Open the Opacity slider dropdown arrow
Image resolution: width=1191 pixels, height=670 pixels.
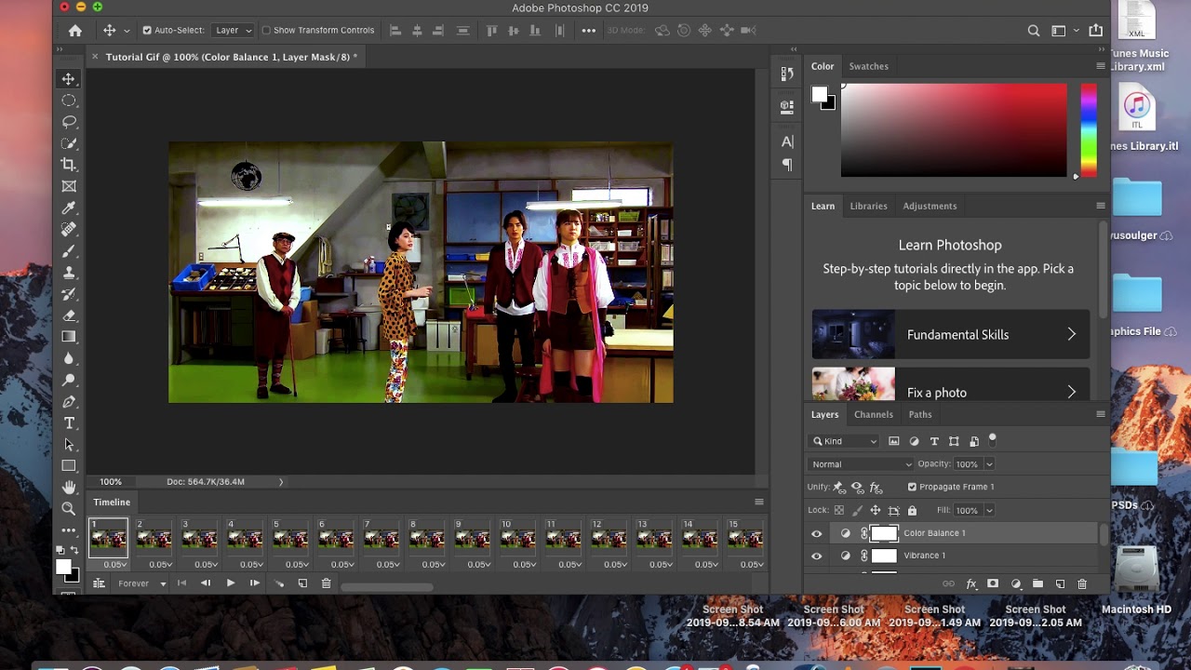(x=989, y=464)
